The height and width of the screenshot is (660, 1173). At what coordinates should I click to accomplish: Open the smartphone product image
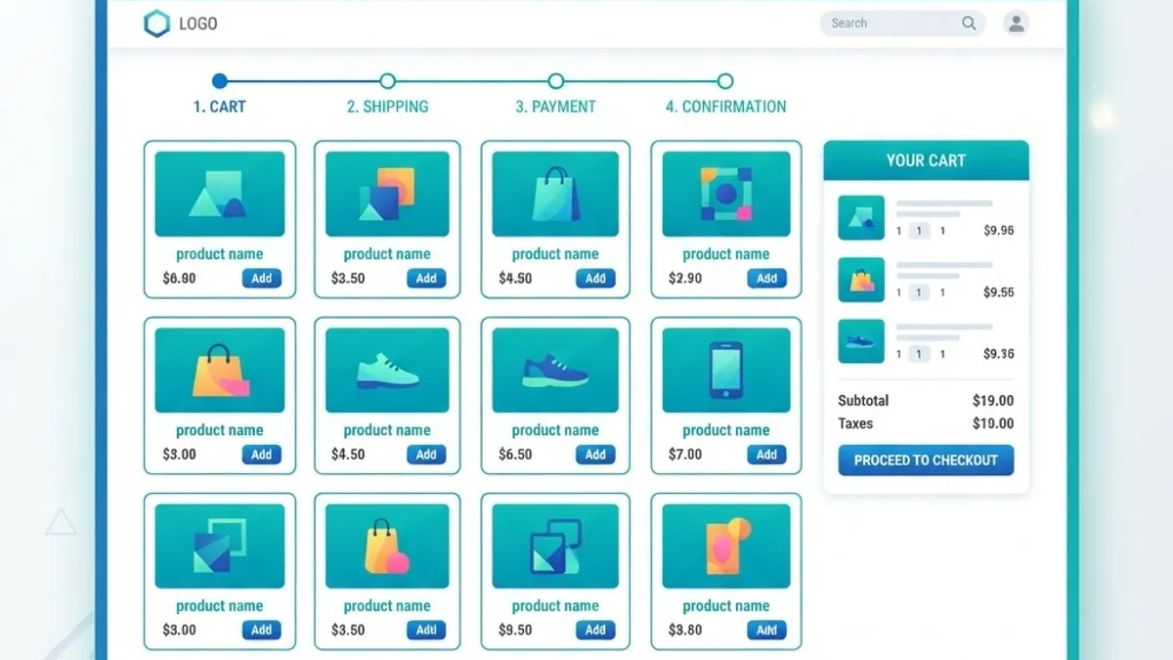(726, 370)
